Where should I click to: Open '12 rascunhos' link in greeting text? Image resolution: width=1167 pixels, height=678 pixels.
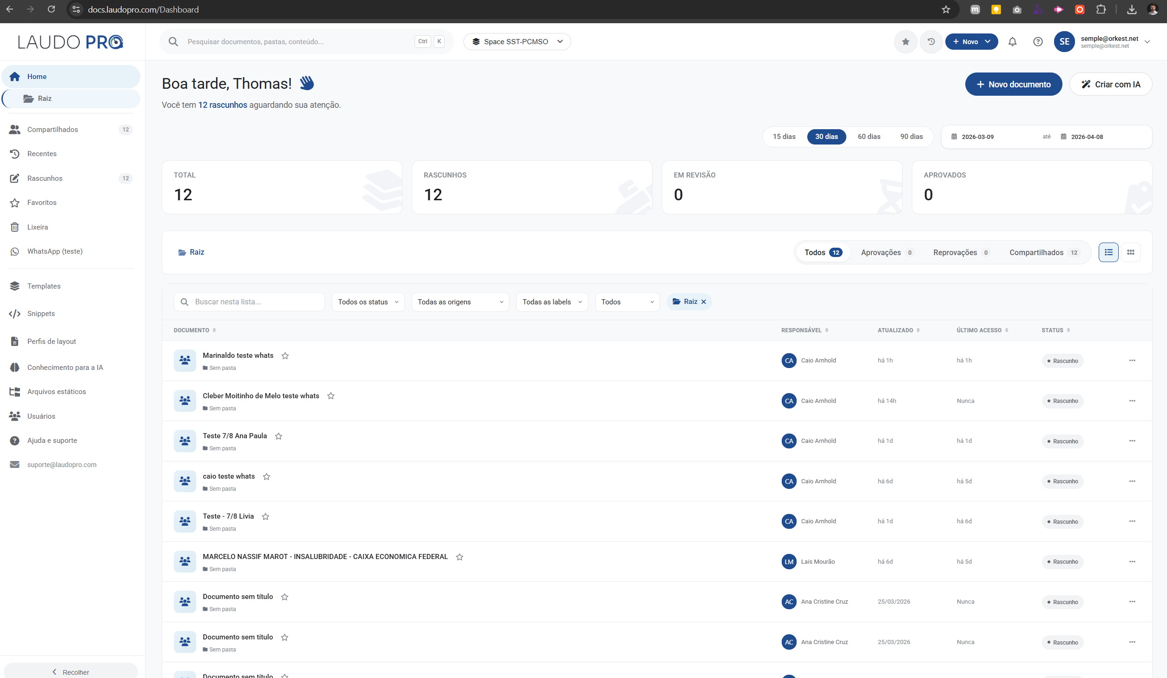point(223,105)
